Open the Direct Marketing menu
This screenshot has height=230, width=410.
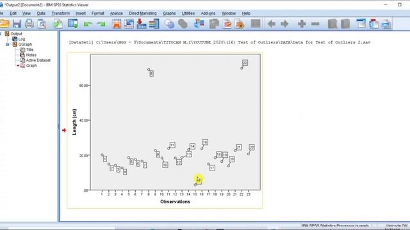[x=143, y=13]
